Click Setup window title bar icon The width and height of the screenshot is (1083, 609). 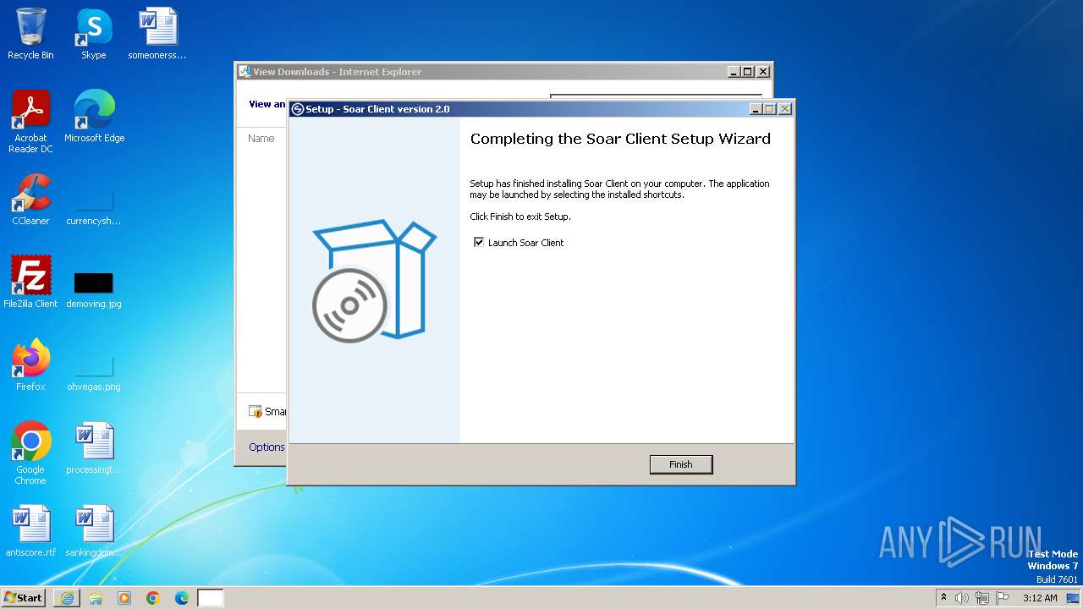pyautogui.click(x=297, y=109)
